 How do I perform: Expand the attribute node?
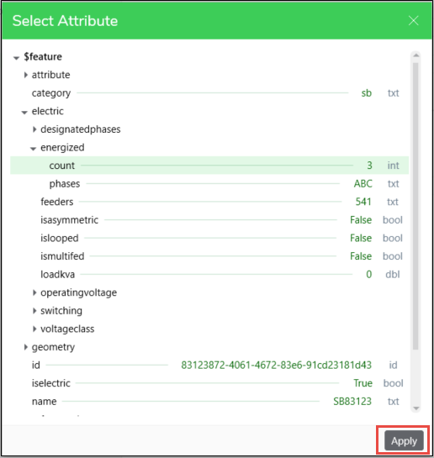coord(26,75)
